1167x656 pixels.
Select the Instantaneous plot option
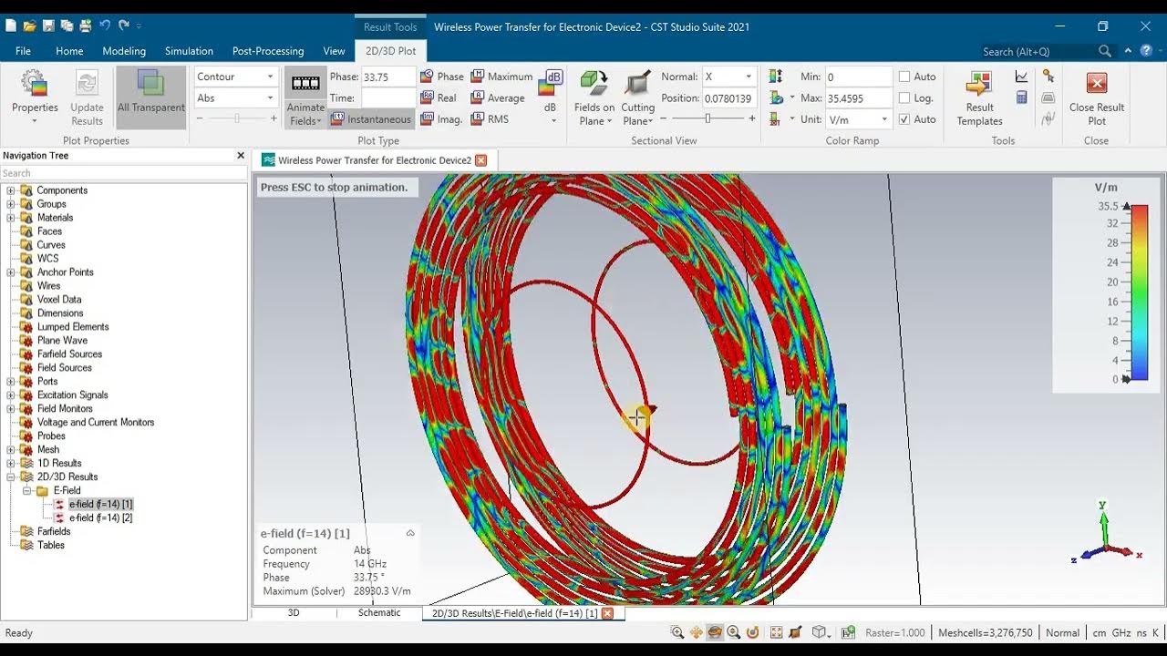[371, 119]
